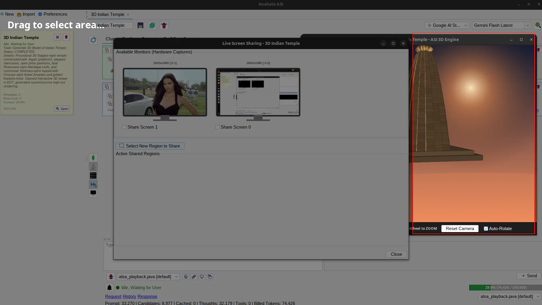Click the Active Shared Regions label
Viewport: 542px width, 305px height.
(x=137, y=154)
